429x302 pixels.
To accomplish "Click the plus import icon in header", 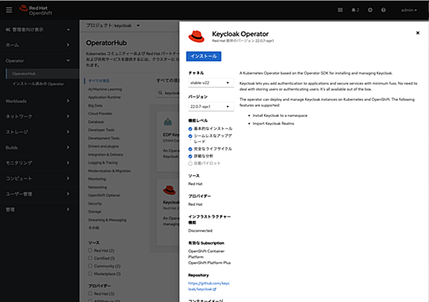I will click(x=370, y=10).
